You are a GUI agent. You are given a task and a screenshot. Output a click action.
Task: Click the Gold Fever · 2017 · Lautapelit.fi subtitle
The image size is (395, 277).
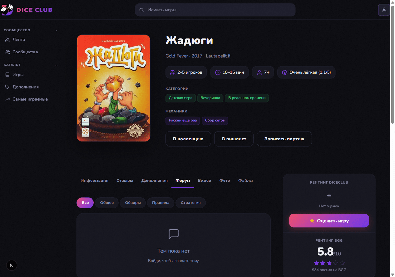click(198, 56)
